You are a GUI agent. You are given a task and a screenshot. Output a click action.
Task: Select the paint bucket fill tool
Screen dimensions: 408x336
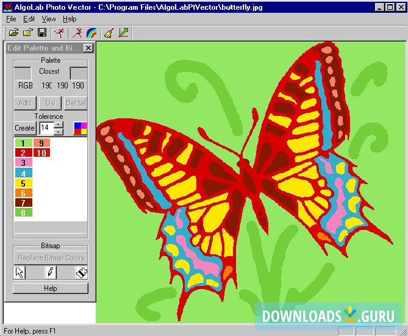tap(82, 273)
